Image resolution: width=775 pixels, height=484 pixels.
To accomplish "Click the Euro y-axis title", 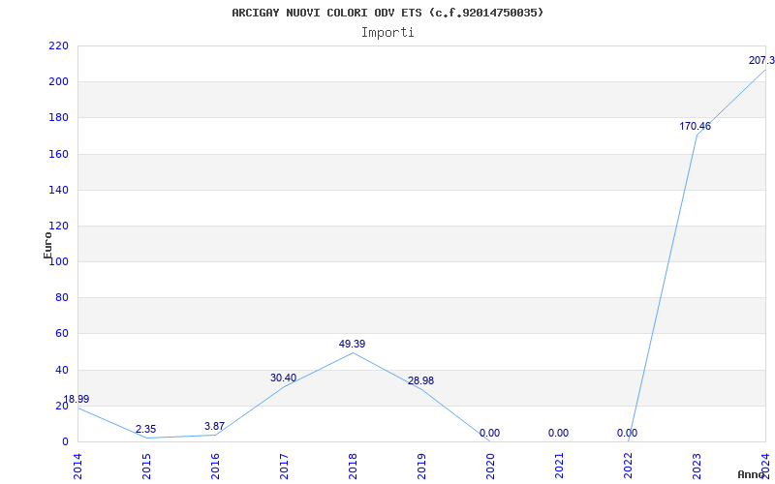I will click(x=47, y=246).
